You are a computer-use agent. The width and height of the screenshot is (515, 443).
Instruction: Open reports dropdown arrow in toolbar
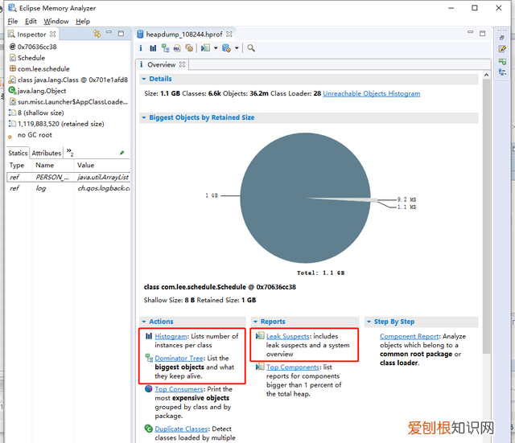(x=216, y=48)
